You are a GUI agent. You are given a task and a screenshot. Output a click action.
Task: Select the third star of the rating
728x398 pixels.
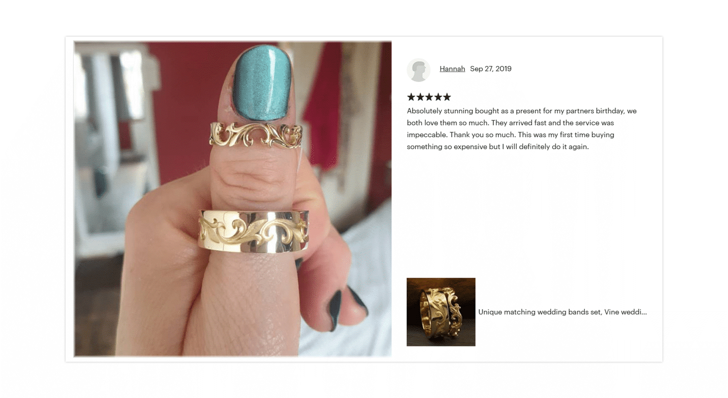coord(429,97)
